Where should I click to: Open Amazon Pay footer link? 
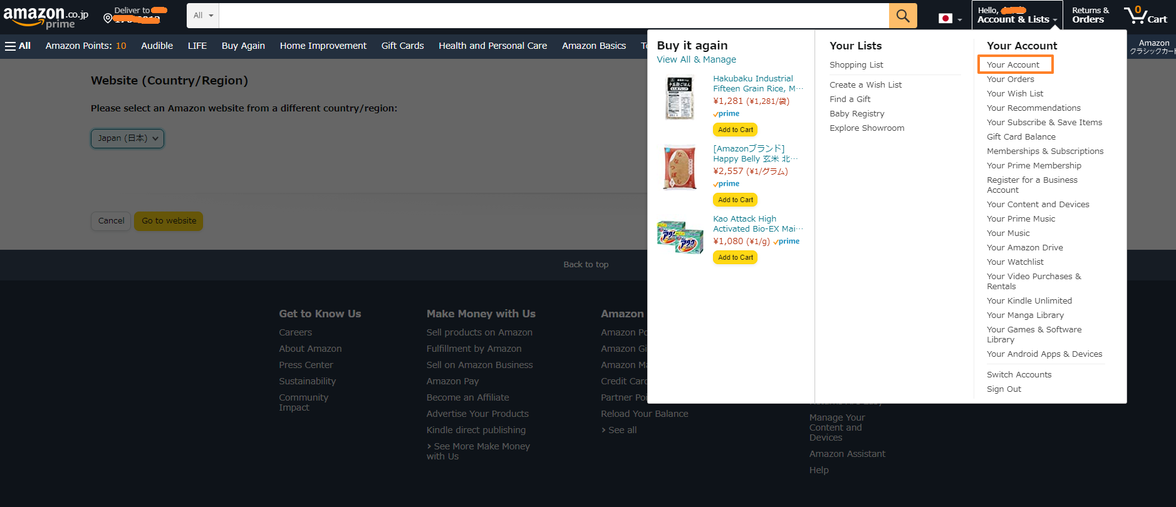(452, 381)
